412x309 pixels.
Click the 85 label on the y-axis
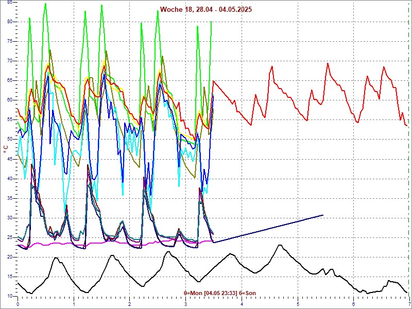coord(10,2)
